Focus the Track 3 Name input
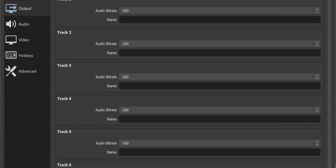Screen dimensions: 336x168 pyautogui.click(x=219, y=86)
